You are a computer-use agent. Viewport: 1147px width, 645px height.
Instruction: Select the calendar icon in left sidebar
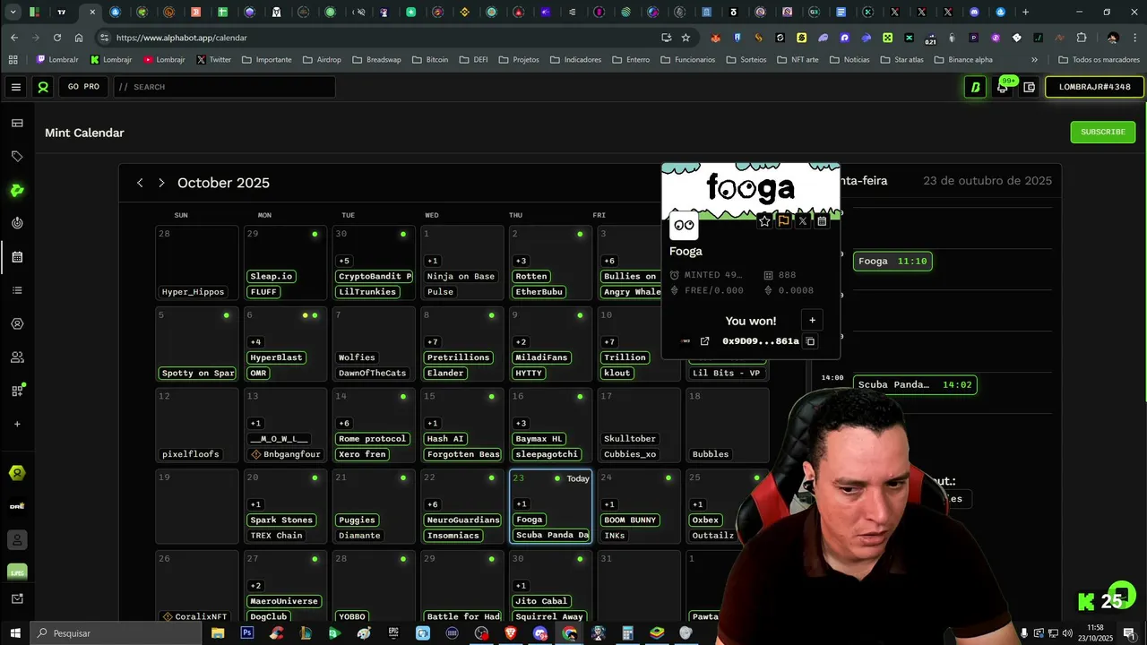pos(17,257)
